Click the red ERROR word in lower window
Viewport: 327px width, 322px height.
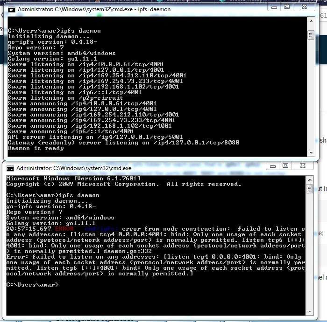pos(64,229)
